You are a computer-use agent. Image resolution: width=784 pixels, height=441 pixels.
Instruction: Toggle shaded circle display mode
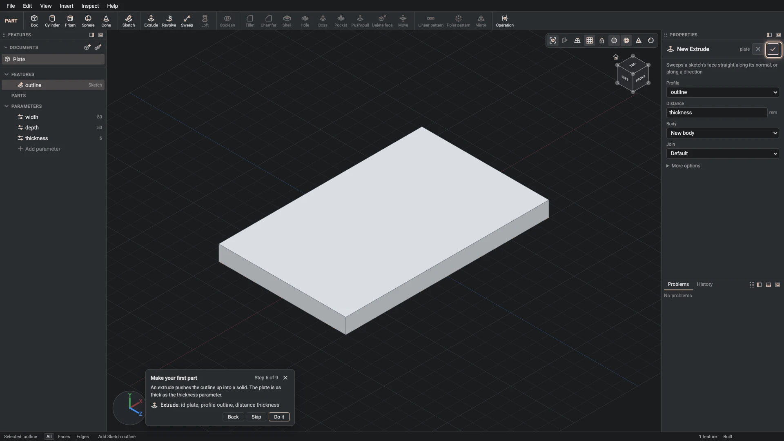[614, 40]
